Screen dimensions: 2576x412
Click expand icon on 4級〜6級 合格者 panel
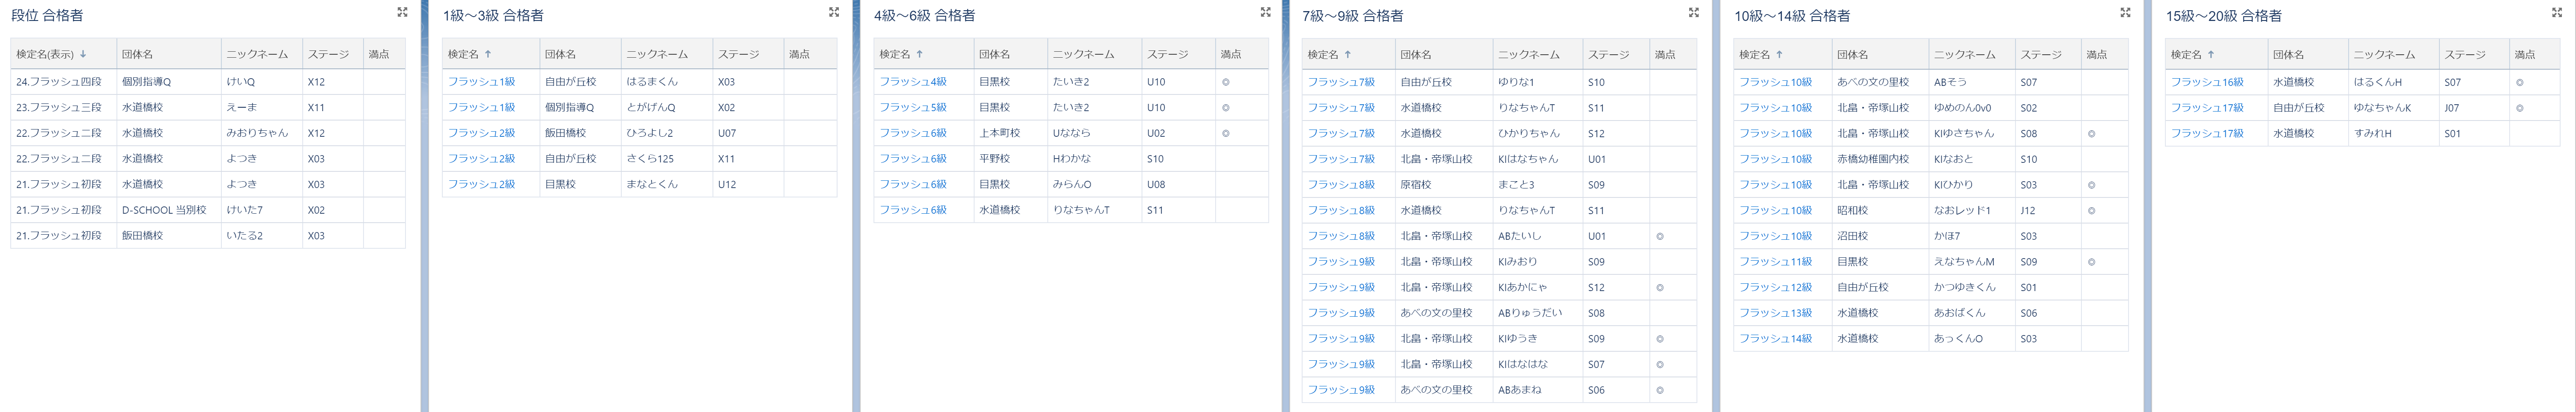coord(1265,12)
